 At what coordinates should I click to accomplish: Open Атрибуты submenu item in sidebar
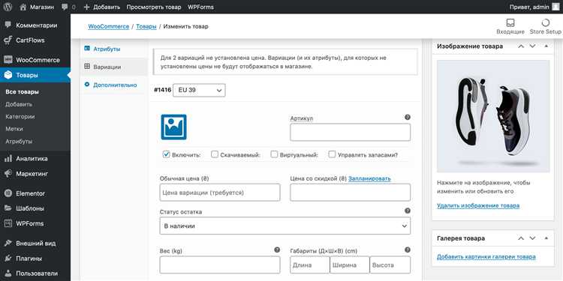19,141
